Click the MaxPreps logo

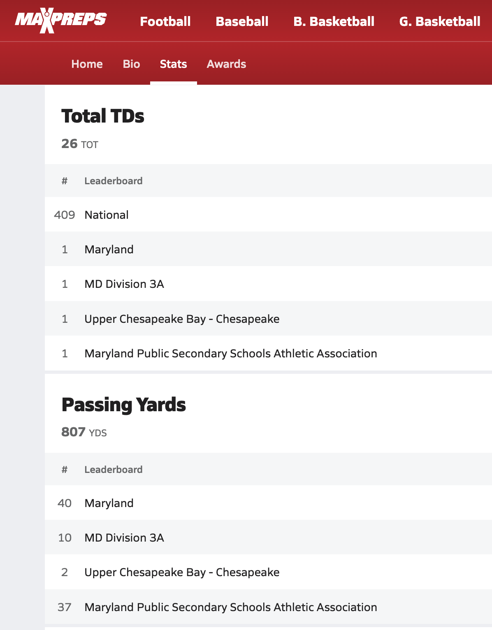click(60, 21)
